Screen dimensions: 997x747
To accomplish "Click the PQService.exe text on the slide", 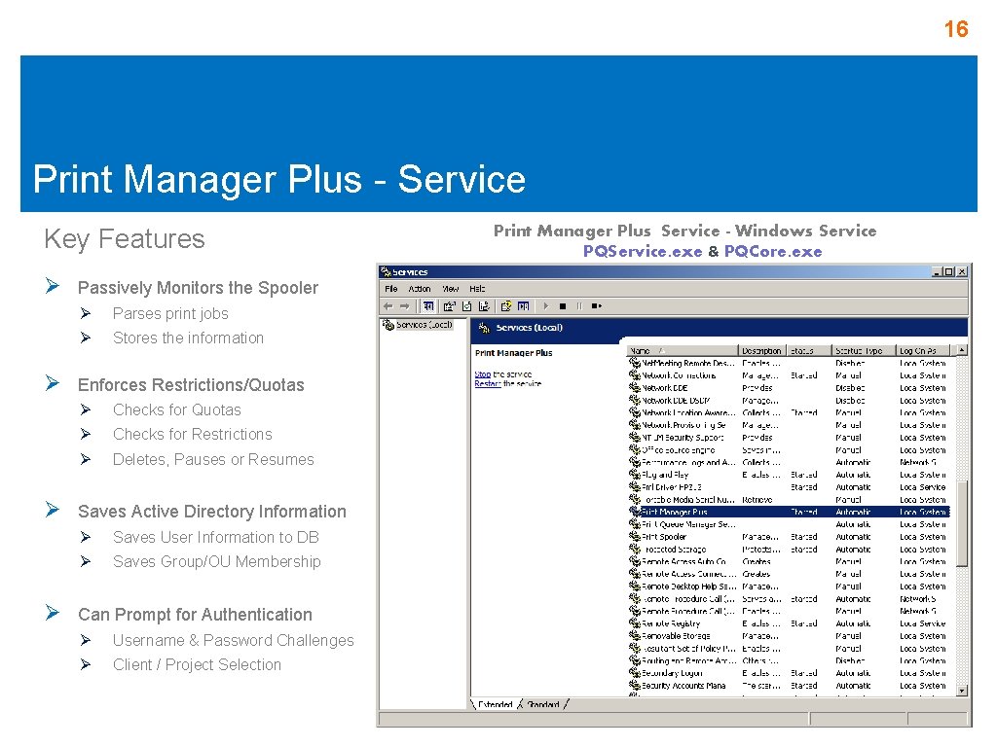I will pyautogui.click(x=643, y=252).
